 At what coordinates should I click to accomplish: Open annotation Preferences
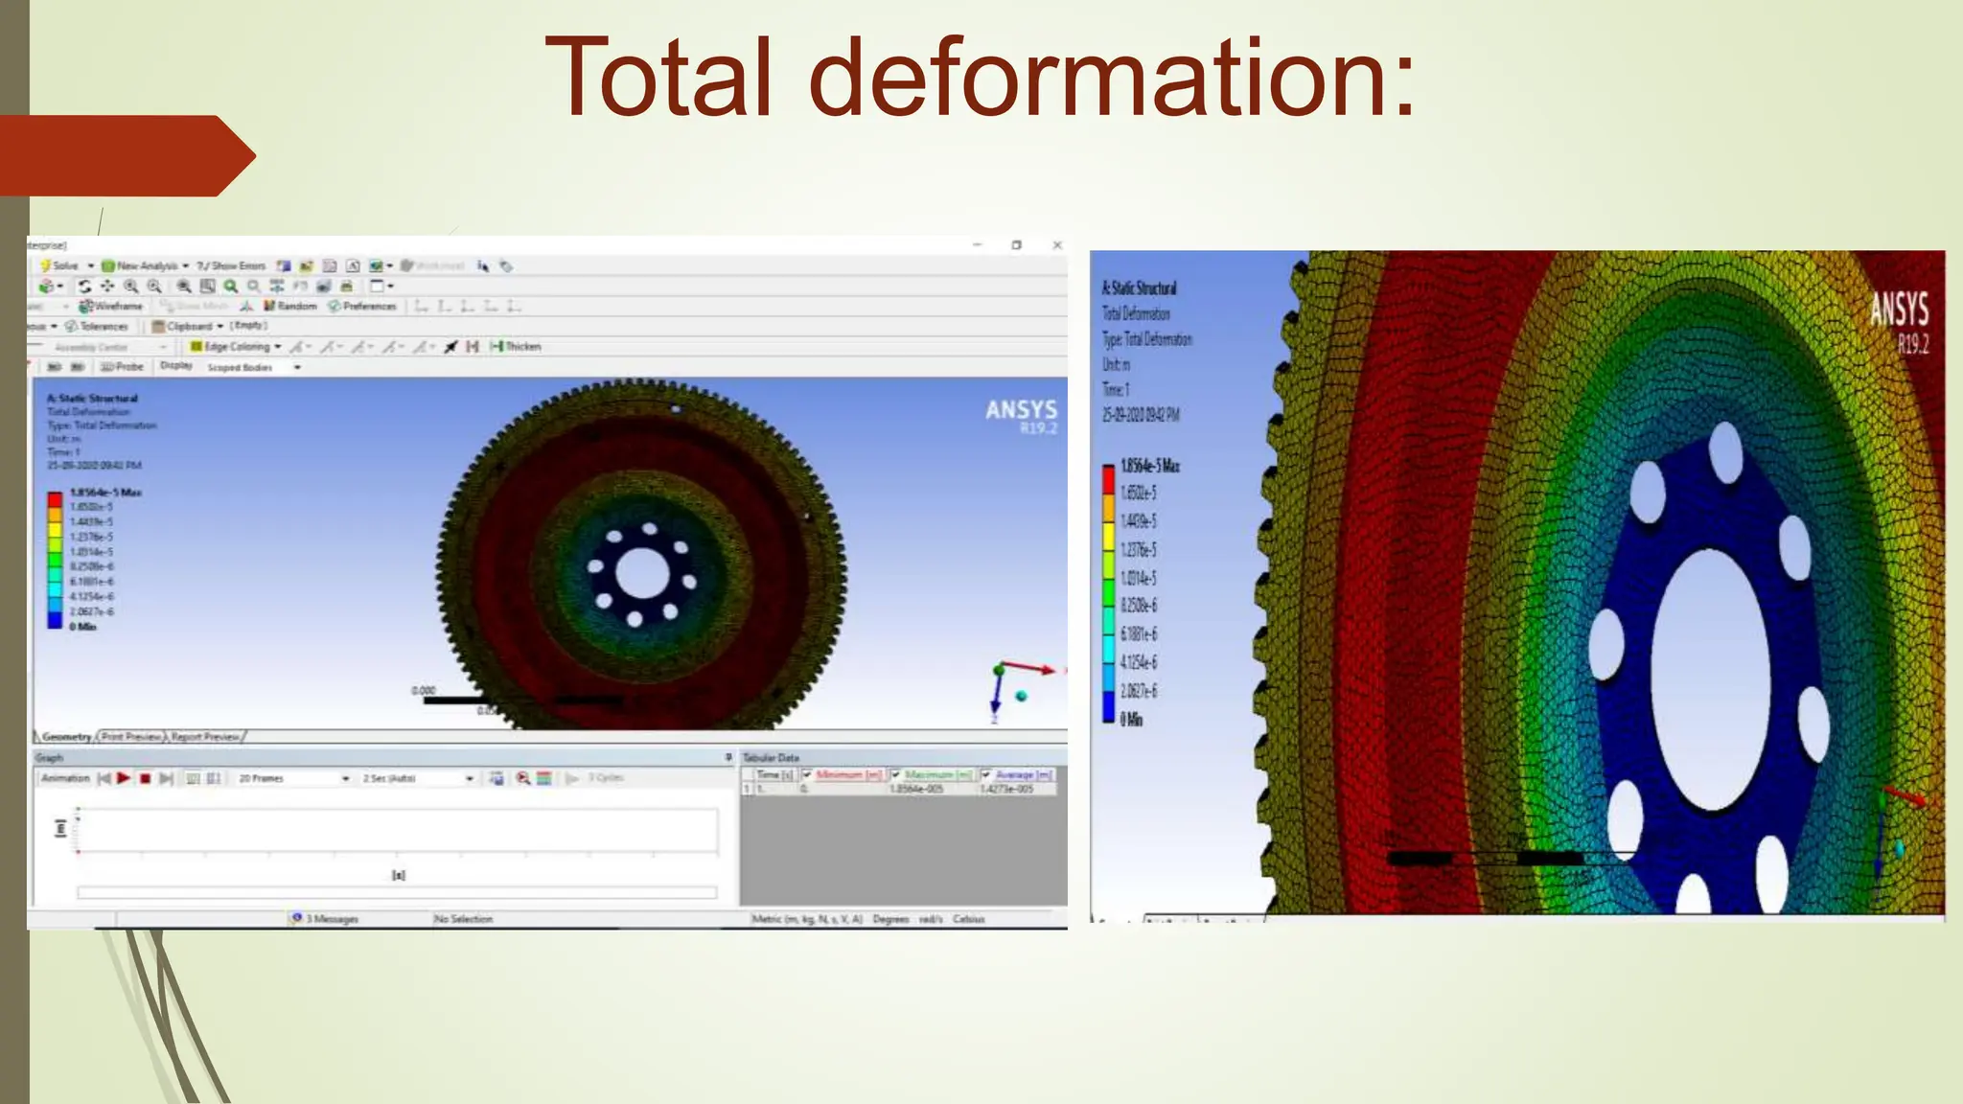click(362, 306)
